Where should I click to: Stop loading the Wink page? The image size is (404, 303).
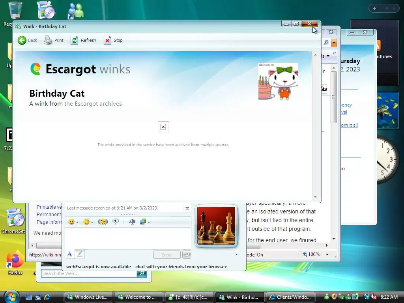[113, 40]
